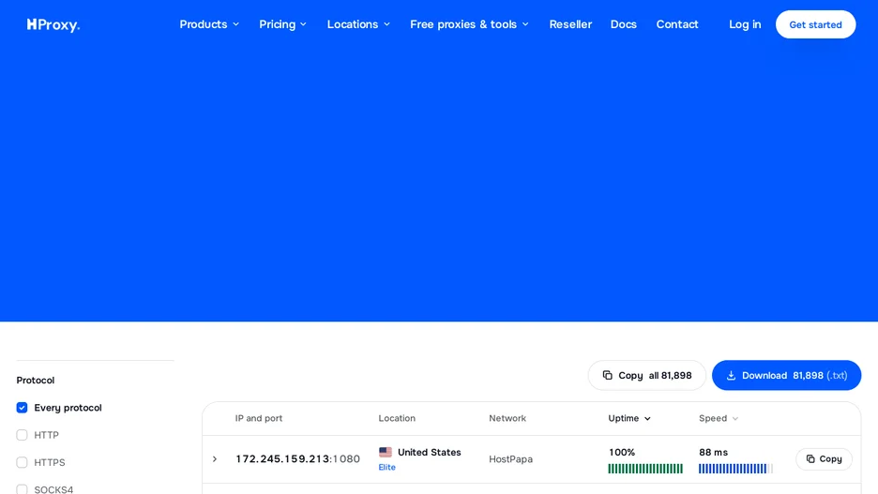878x494 pixels.
Task: Open the Products menu
Action: click(x=209, y=24)
